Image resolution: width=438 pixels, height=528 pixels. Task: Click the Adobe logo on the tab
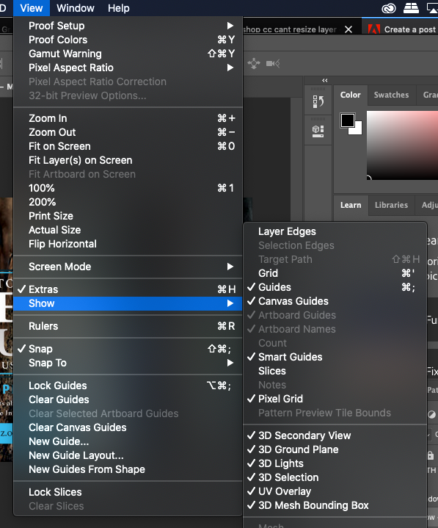(x=374, y=29)
